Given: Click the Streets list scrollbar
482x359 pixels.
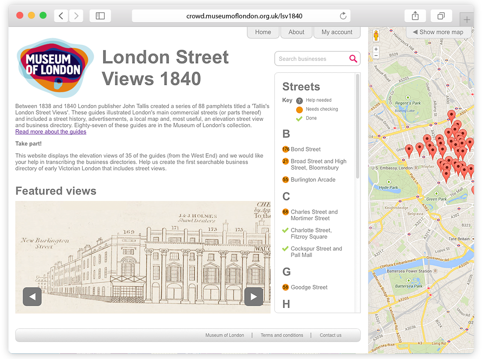Looking at the screenshot, I should (358, 126).
